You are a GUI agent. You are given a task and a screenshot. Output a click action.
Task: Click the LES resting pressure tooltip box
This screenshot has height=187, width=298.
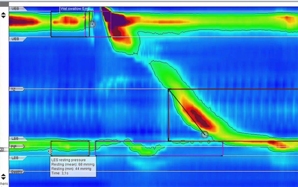(73, 167)
